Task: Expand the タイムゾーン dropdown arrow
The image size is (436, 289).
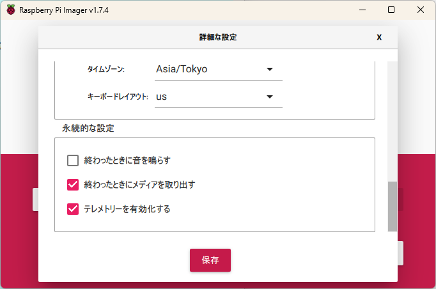Action: [270, 69]
